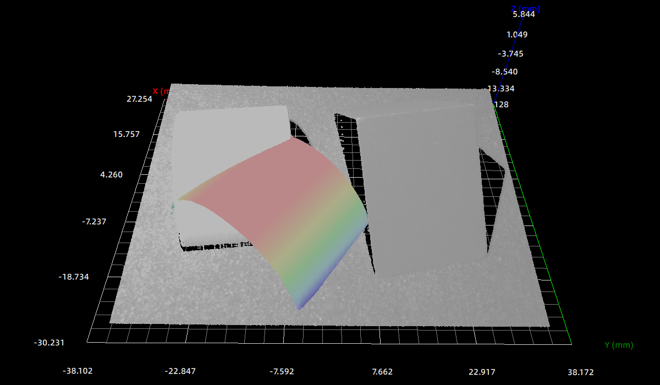Select the Z-axis tick value 1.049

click(517, 35)
